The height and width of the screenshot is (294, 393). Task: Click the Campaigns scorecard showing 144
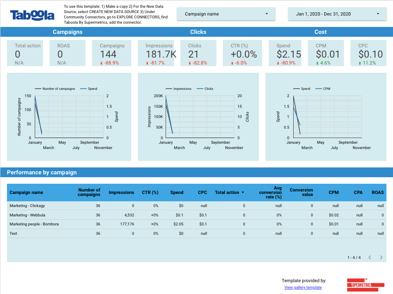point(112,53)
